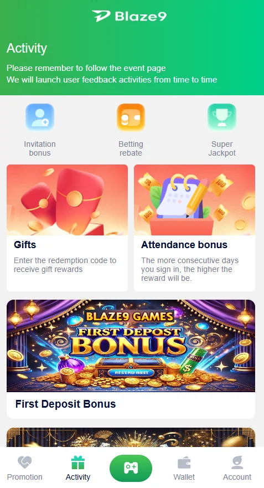Select the Activity gift box icon
The width and height of the screenshot is (264, 488).
click(x=77, y=462)
